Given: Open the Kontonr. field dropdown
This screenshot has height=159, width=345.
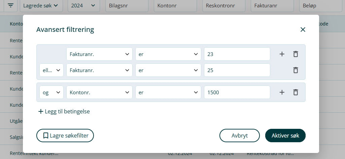Looking at the screenshot, I should pos(99,92).
